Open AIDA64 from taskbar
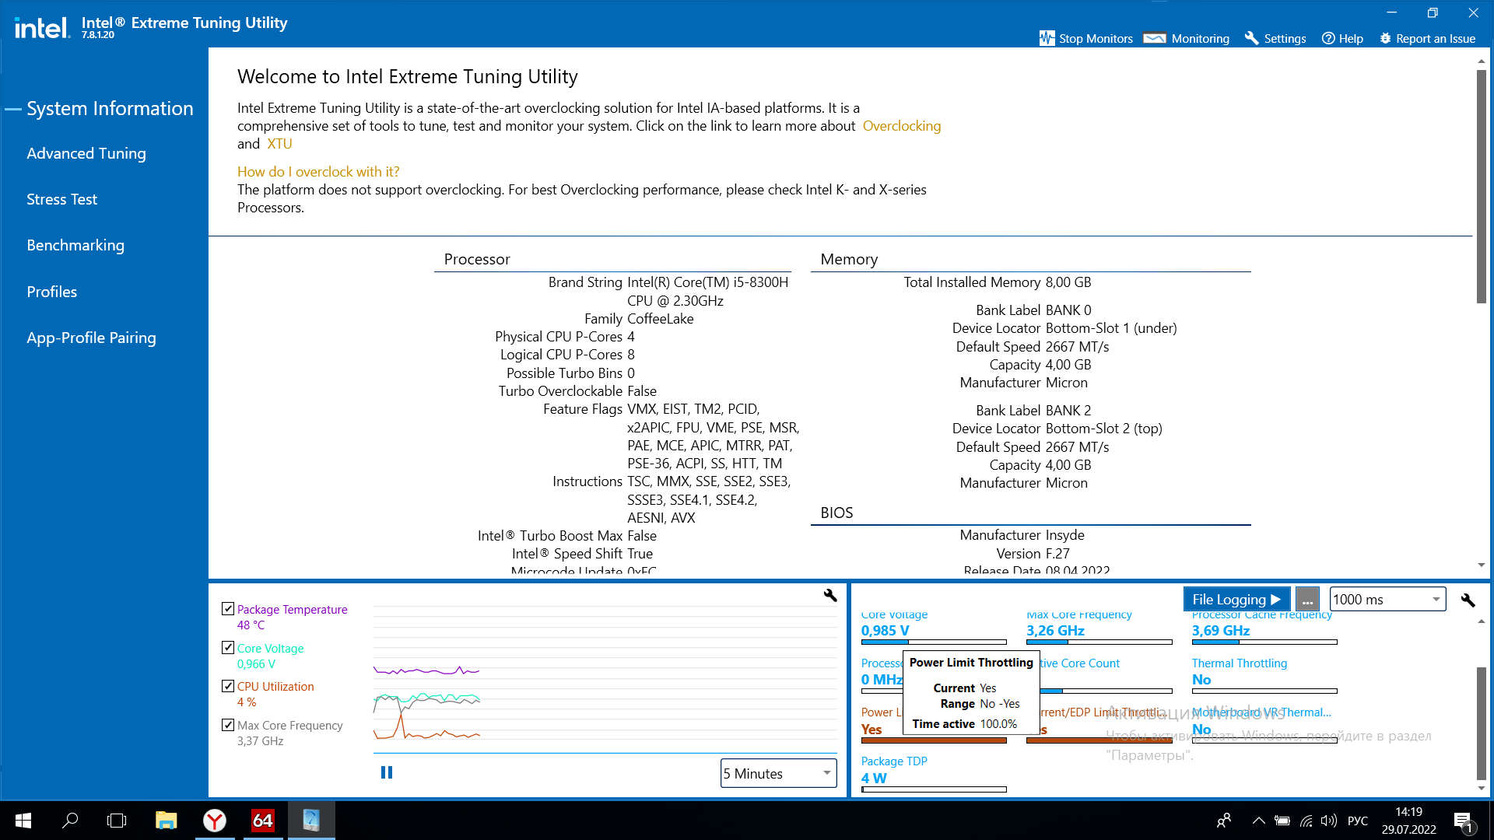The height and width of the screenshot is (840, 1494). [263, 821]
